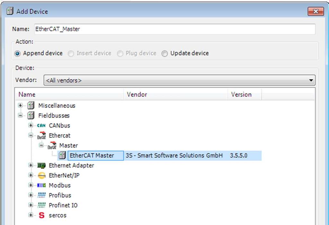Open the Vendor All vendors dropdown
Image resolution: width=329 pixels, height=225 pixels.
point(179,80)
